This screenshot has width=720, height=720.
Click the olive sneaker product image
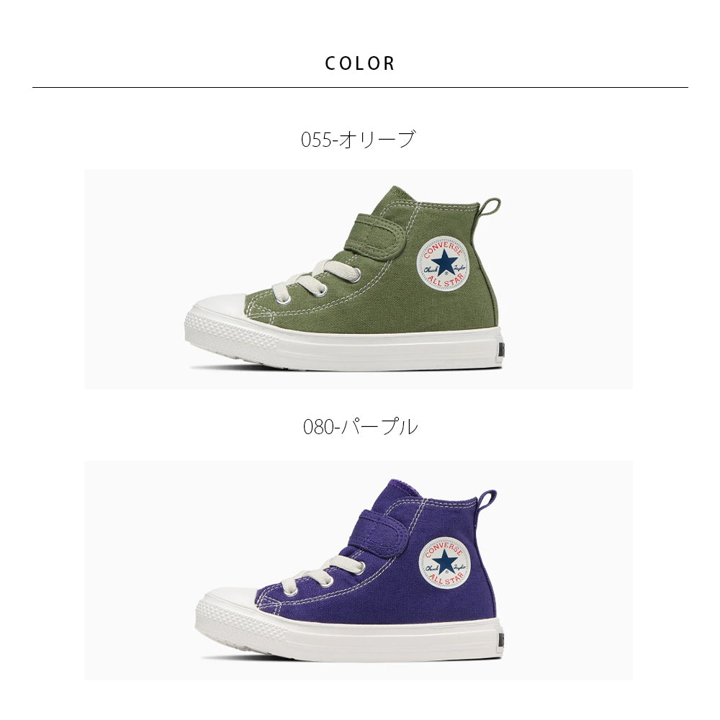pyautogui.click(x=358, y=279)
